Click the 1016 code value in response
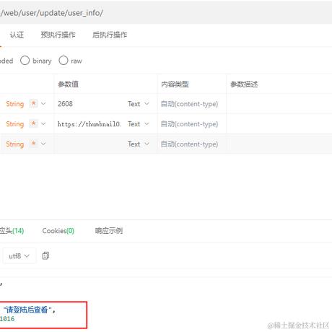Image resolution: width=332 pixels, height=332 pixels. click(7, 319)
